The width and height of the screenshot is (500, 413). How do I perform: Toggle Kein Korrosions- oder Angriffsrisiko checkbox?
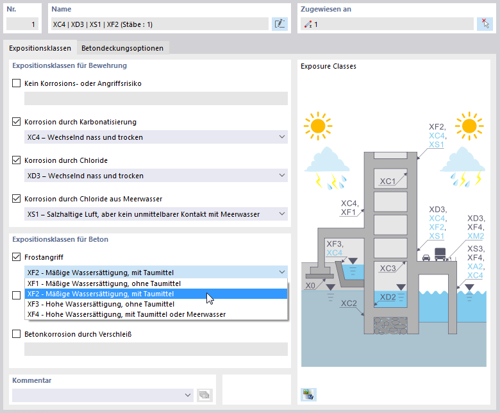(x=16, y=83)
